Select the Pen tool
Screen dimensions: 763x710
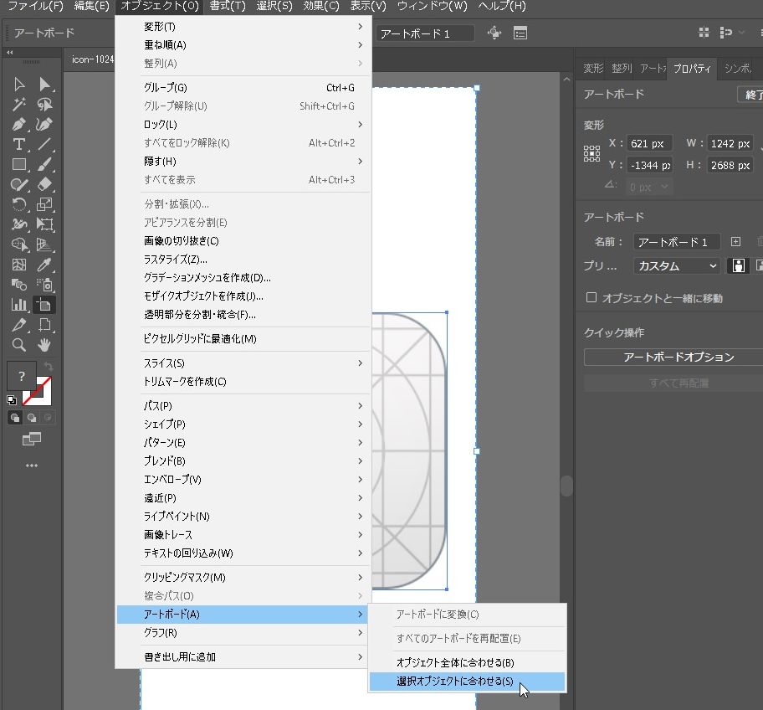(x=19, y=124)
